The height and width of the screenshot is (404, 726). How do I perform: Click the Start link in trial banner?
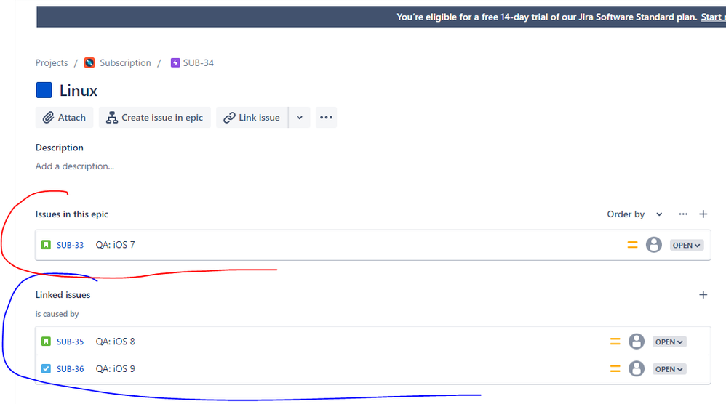(713, 17)
